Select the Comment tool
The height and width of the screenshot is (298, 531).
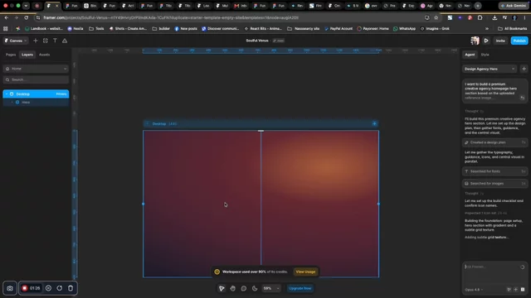click(x=243, y=288)
